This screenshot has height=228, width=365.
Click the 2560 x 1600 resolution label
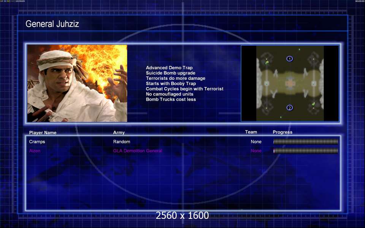click(x=182, y=215)
